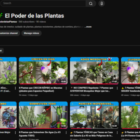This screenshot has width=140, height=140.
Task: Open the 7 Plantas TÓXI... SIGUEN Vendiendo title
Action: (131, 90)
